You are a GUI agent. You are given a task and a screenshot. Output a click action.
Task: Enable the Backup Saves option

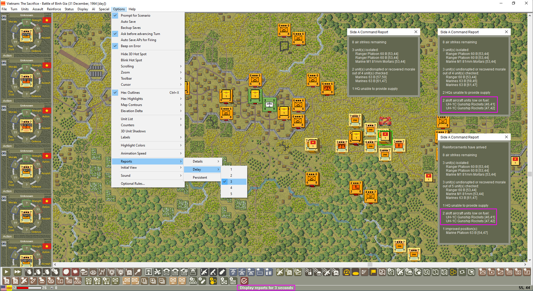tap(148, 28)
